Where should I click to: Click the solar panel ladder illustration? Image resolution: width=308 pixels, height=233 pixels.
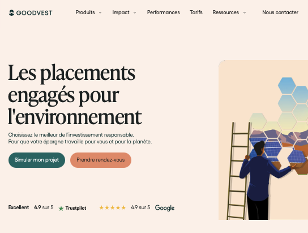click(263, 140)
